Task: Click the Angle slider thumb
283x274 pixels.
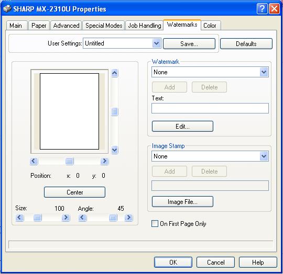Action: click(x=113, y=218)
